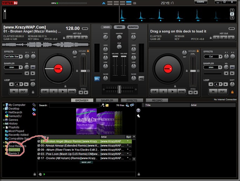Click CUE on the left deck

(45, 92)
